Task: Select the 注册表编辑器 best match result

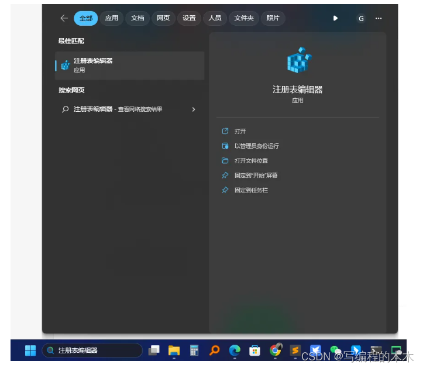Action: tap(129, 66)
